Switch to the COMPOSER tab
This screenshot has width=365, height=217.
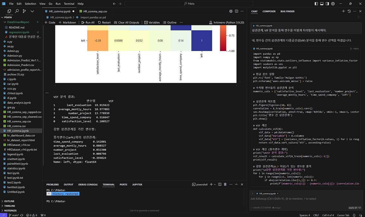pyautogui.click(x=269, y=11)
